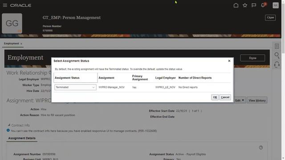Open the Assignment Status Terminated dropdown
Screen dimensions: 285x160
pos(75,87)
